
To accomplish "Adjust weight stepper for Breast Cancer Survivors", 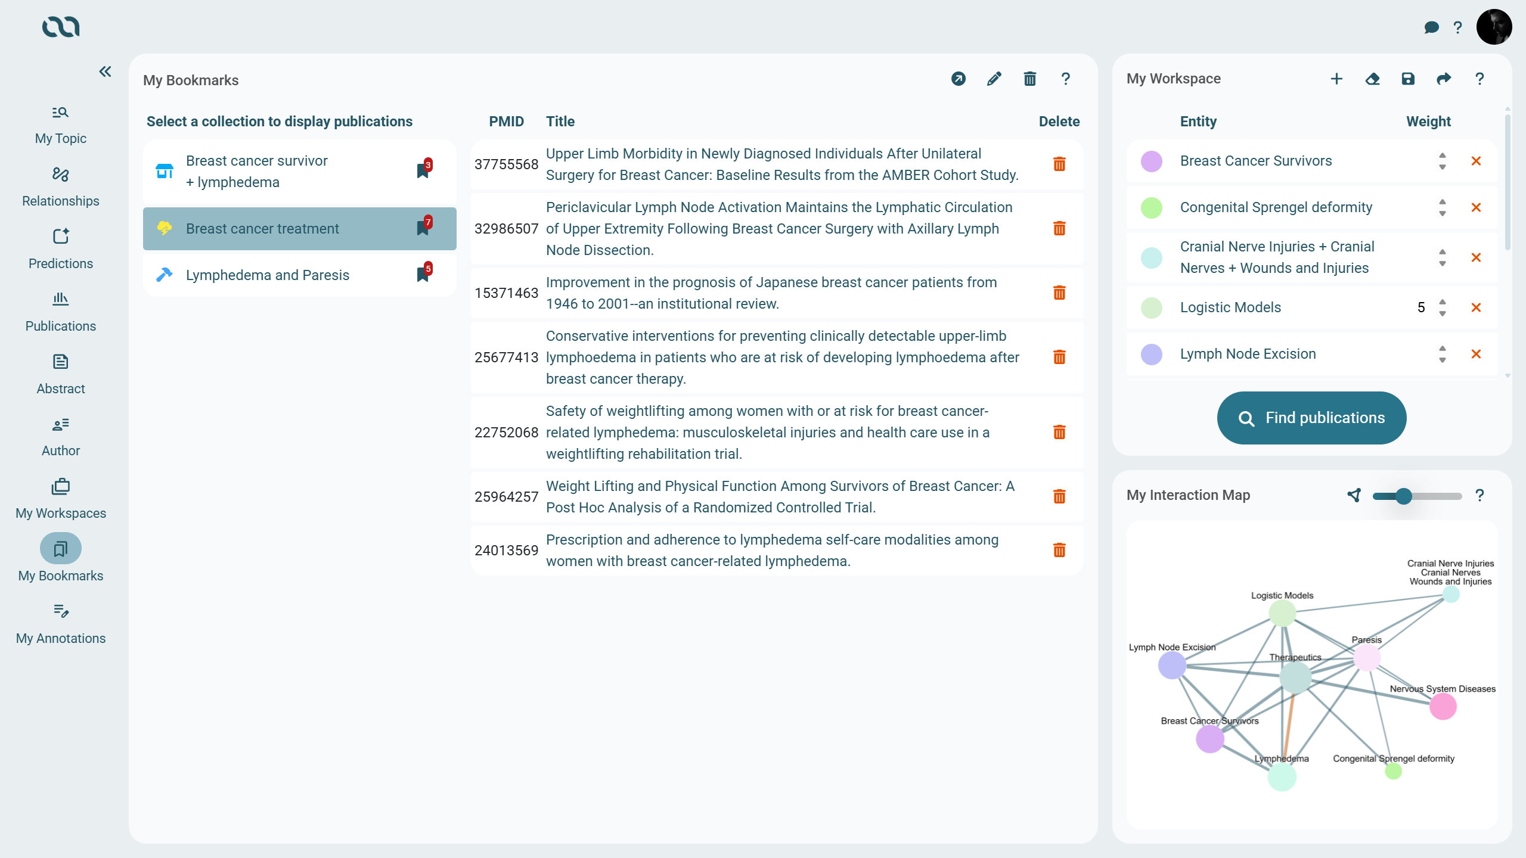I will 1442,161.
